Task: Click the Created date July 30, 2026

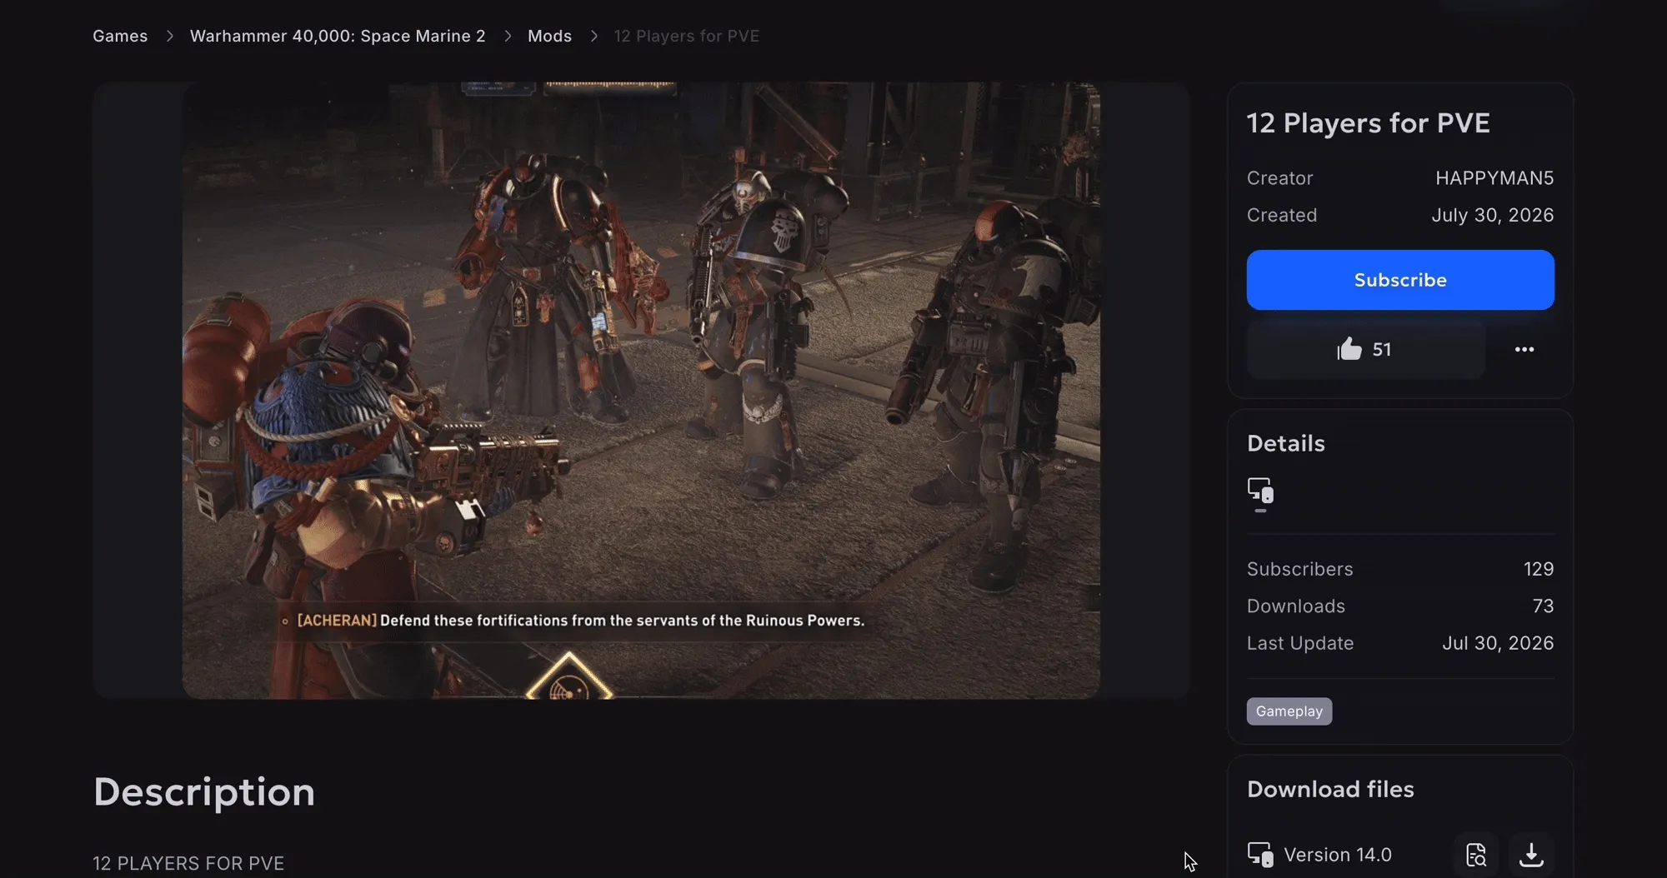Action: 1493,215
